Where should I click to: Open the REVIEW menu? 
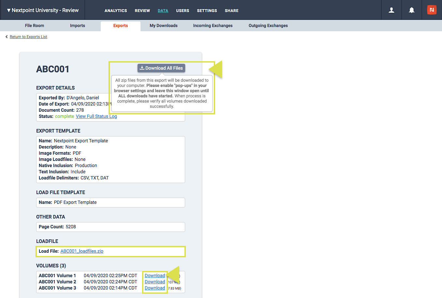[142, 10]
